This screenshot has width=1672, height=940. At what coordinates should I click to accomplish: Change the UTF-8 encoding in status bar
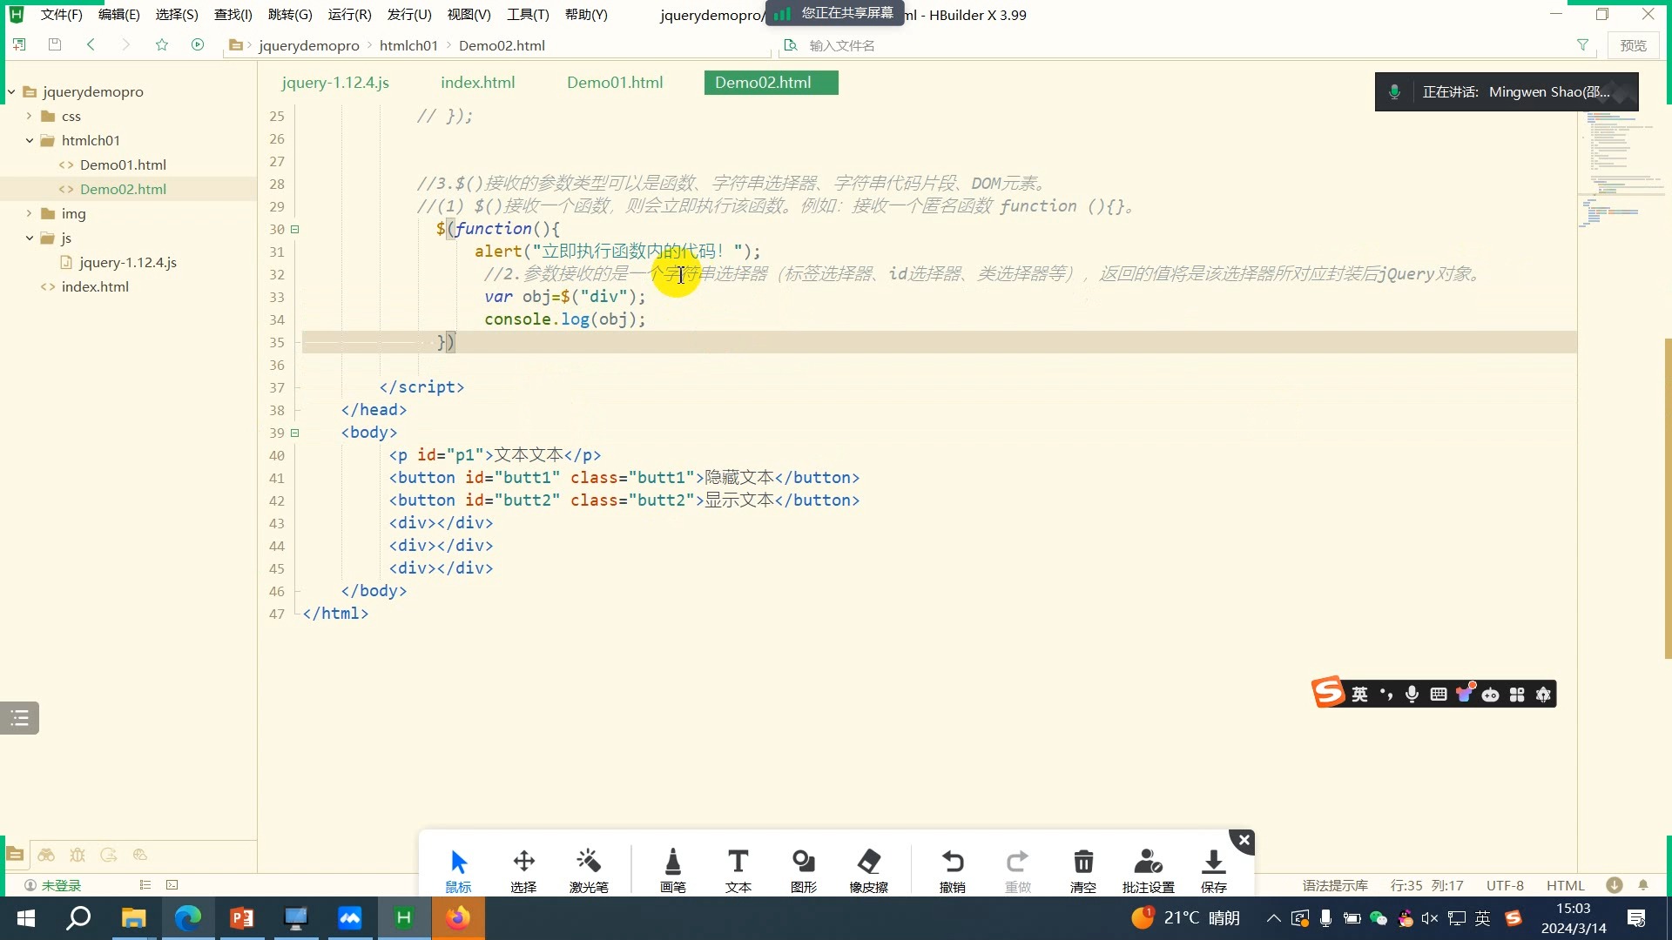pos(1505,885)
